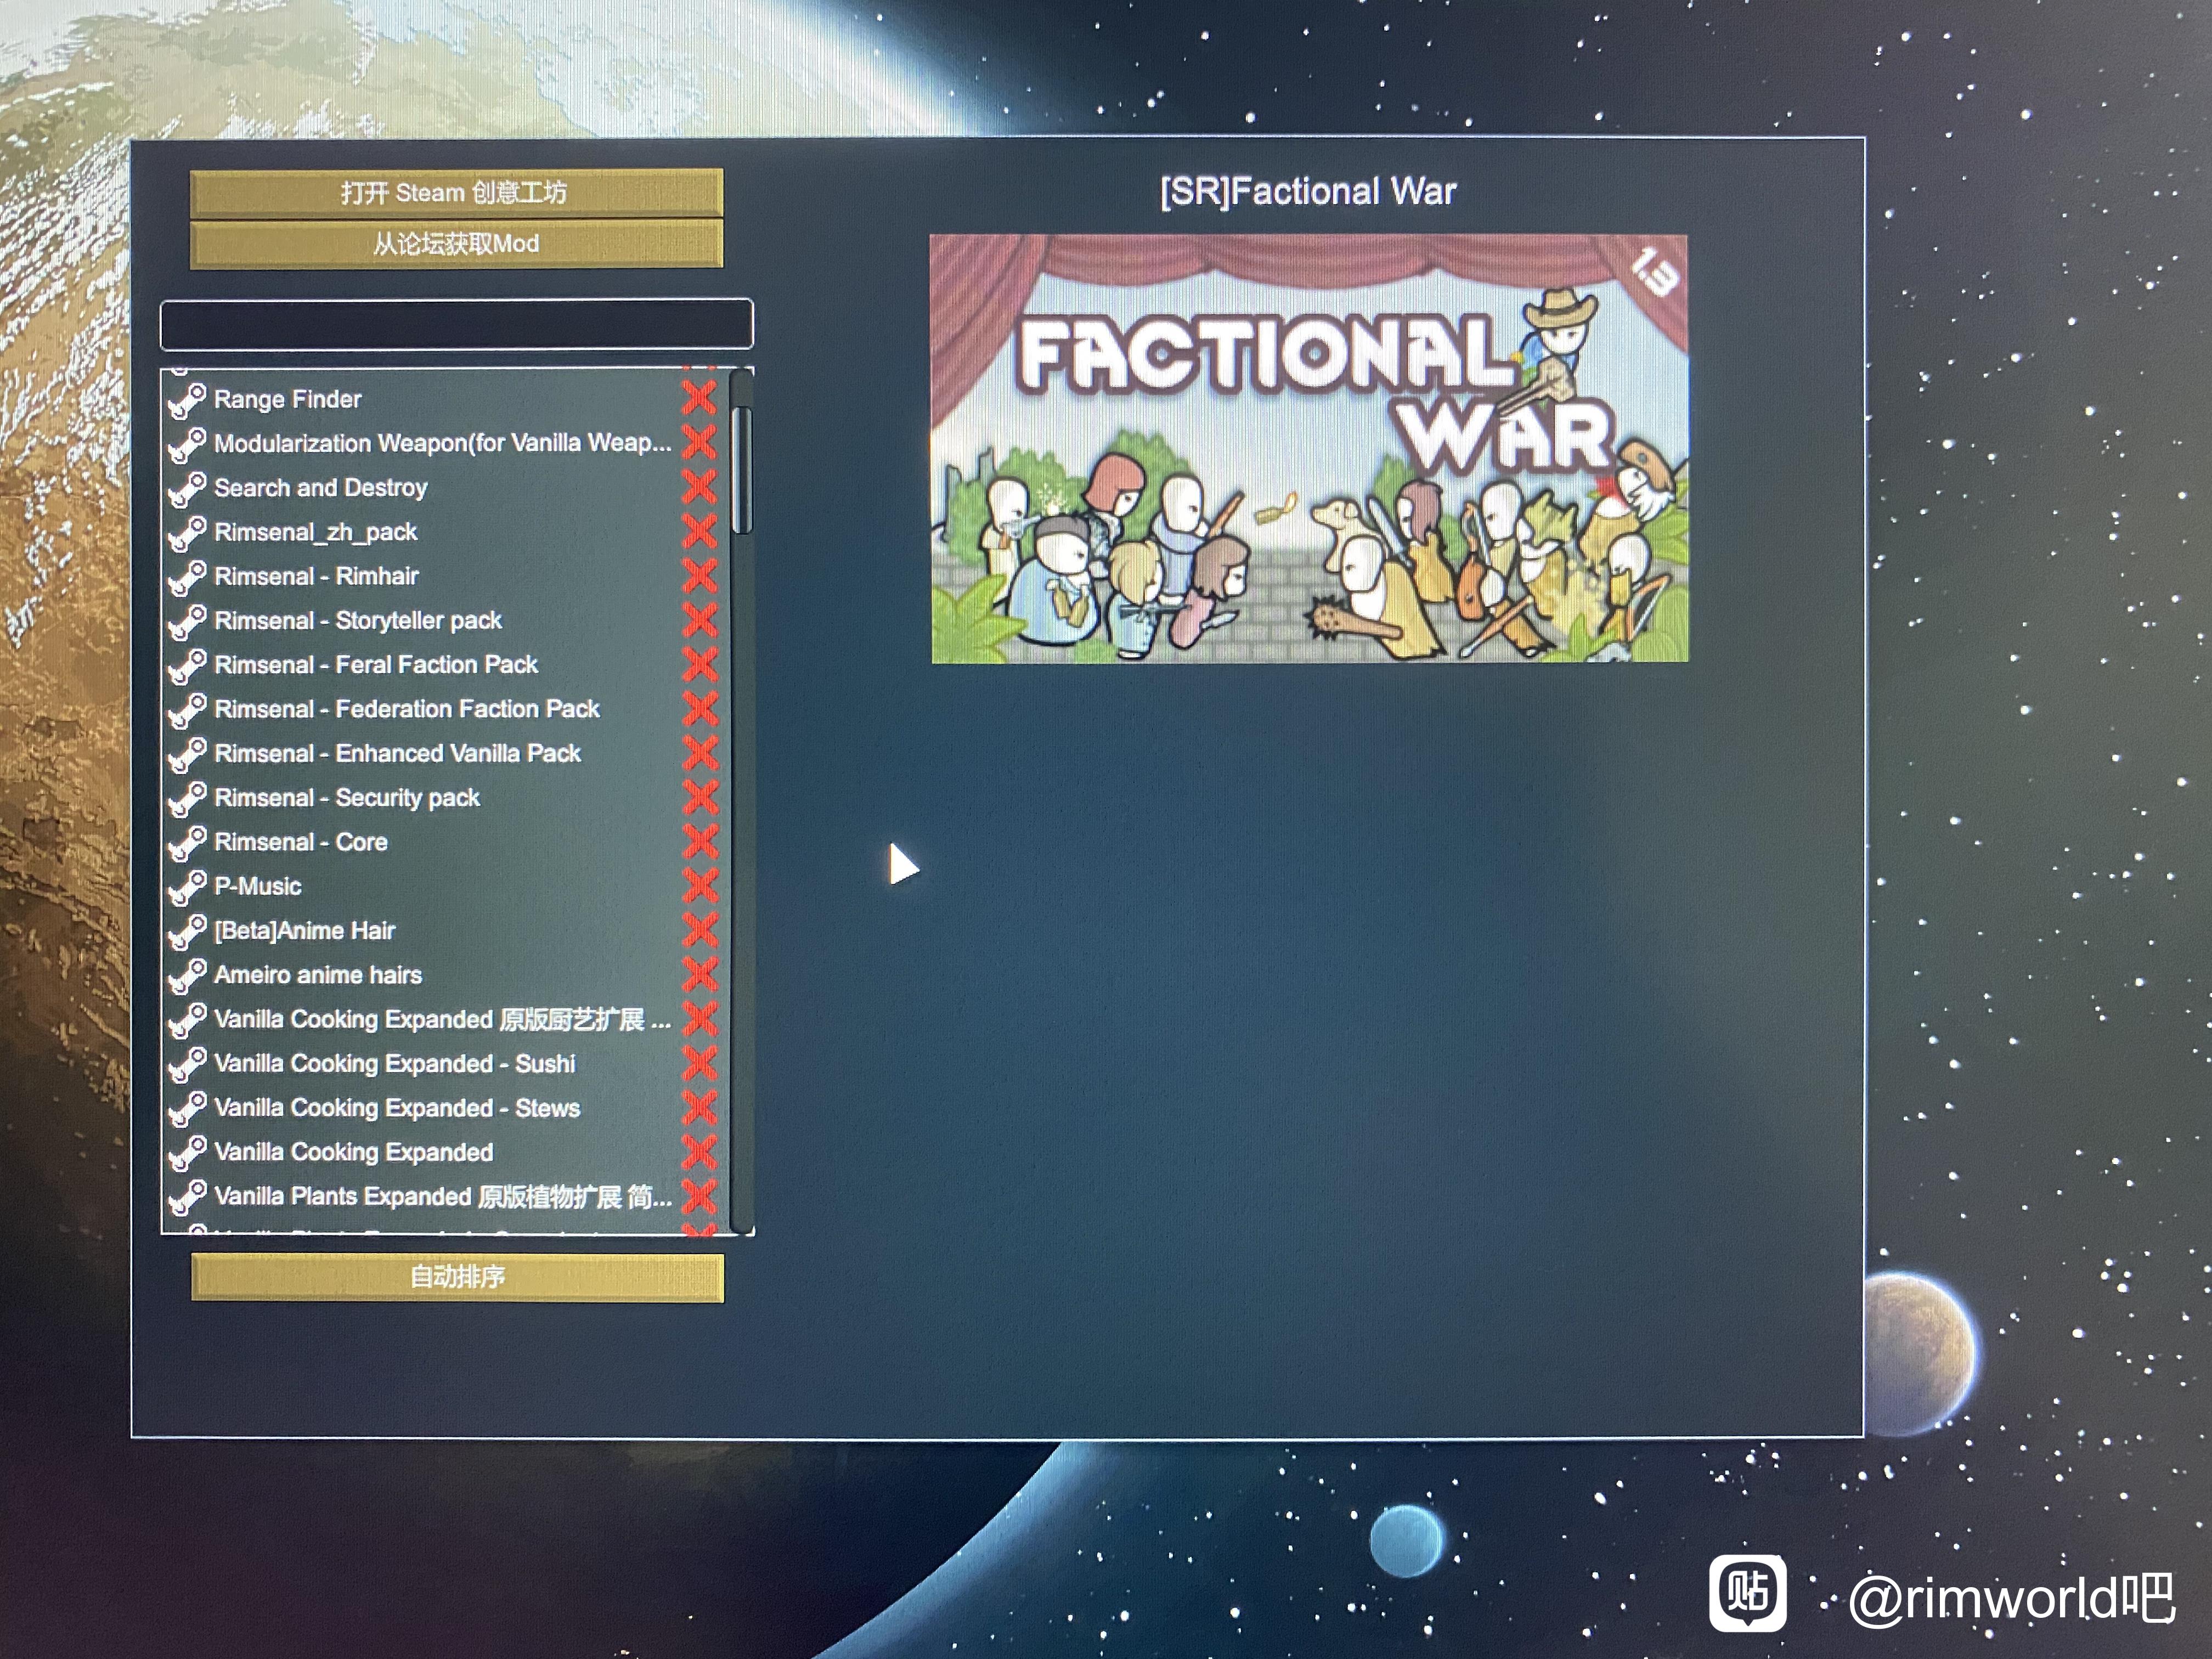2212x1659 pixels.
Task: Select [Beta]Anime Hair mod row
Action: pos(446,931)
